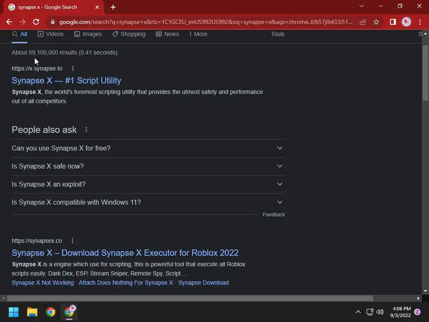The height and width of the screenshot is (322, 429).
Task: View site info via the lock icon
Action: pos(53,22)
